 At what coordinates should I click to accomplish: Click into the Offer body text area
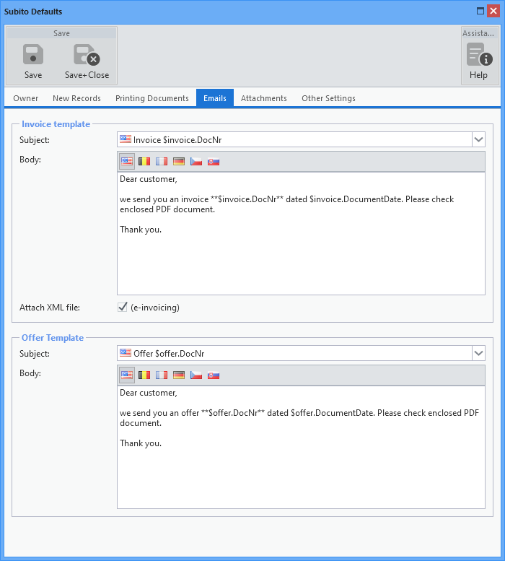(301, 447)
